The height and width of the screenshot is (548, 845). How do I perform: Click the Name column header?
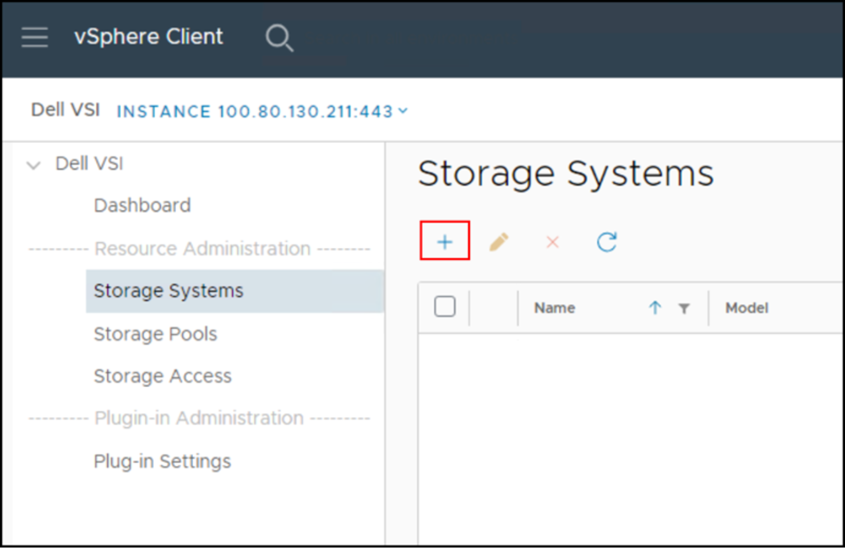pyautogui.click(x=554, y=308)
